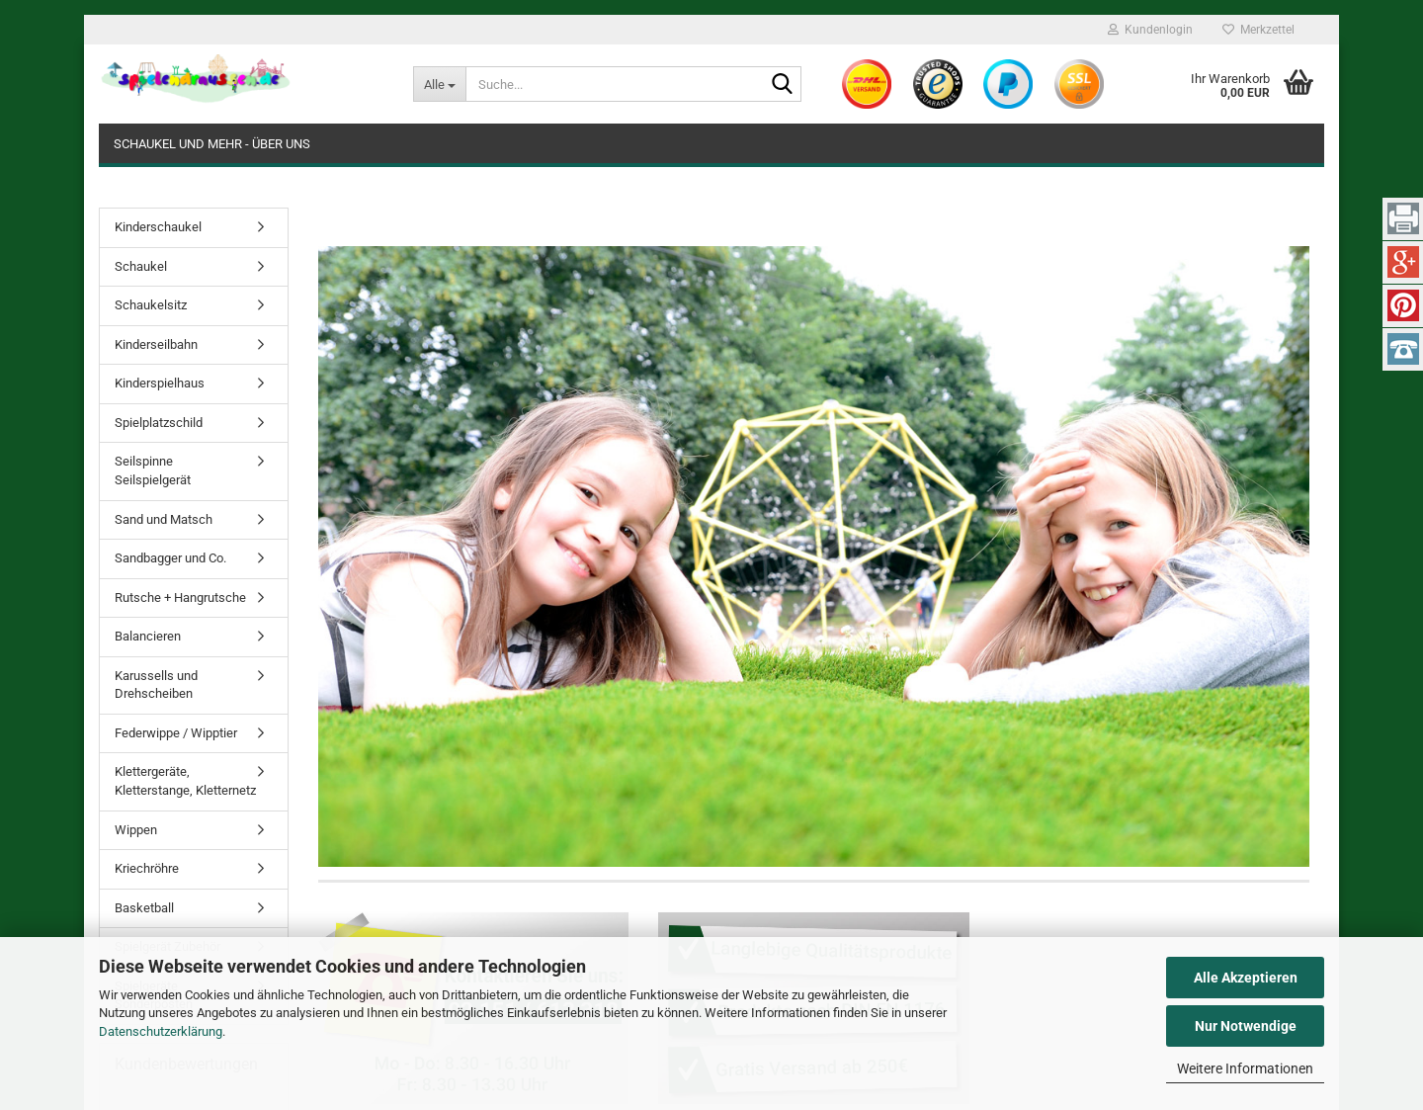The width and height of the screenshot is (1423, 1110).
Task: Open Sandbagger und Co. category
Action: [x=194, y=558]
